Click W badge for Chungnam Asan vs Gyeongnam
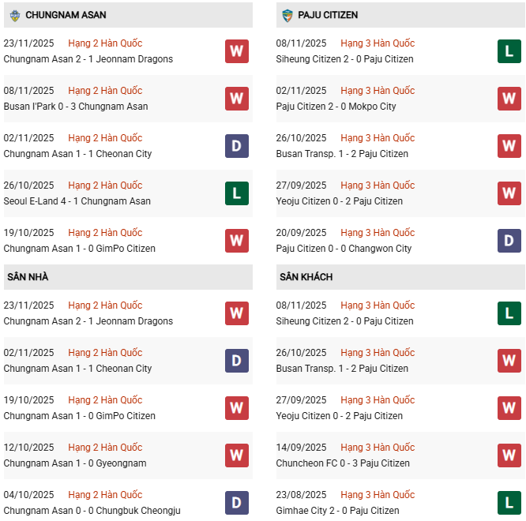 (x=236, y=455)
